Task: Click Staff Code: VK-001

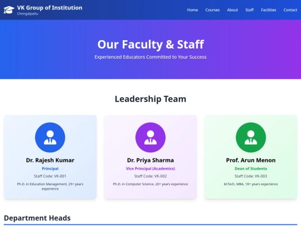Action: [50, 176]
